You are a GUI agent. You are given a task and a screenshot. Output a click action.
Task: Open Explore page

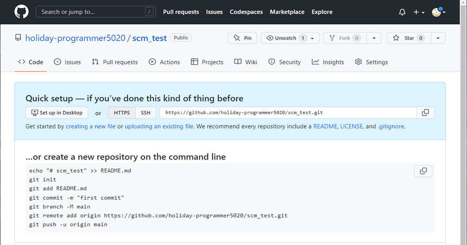[x=322, y=12]
